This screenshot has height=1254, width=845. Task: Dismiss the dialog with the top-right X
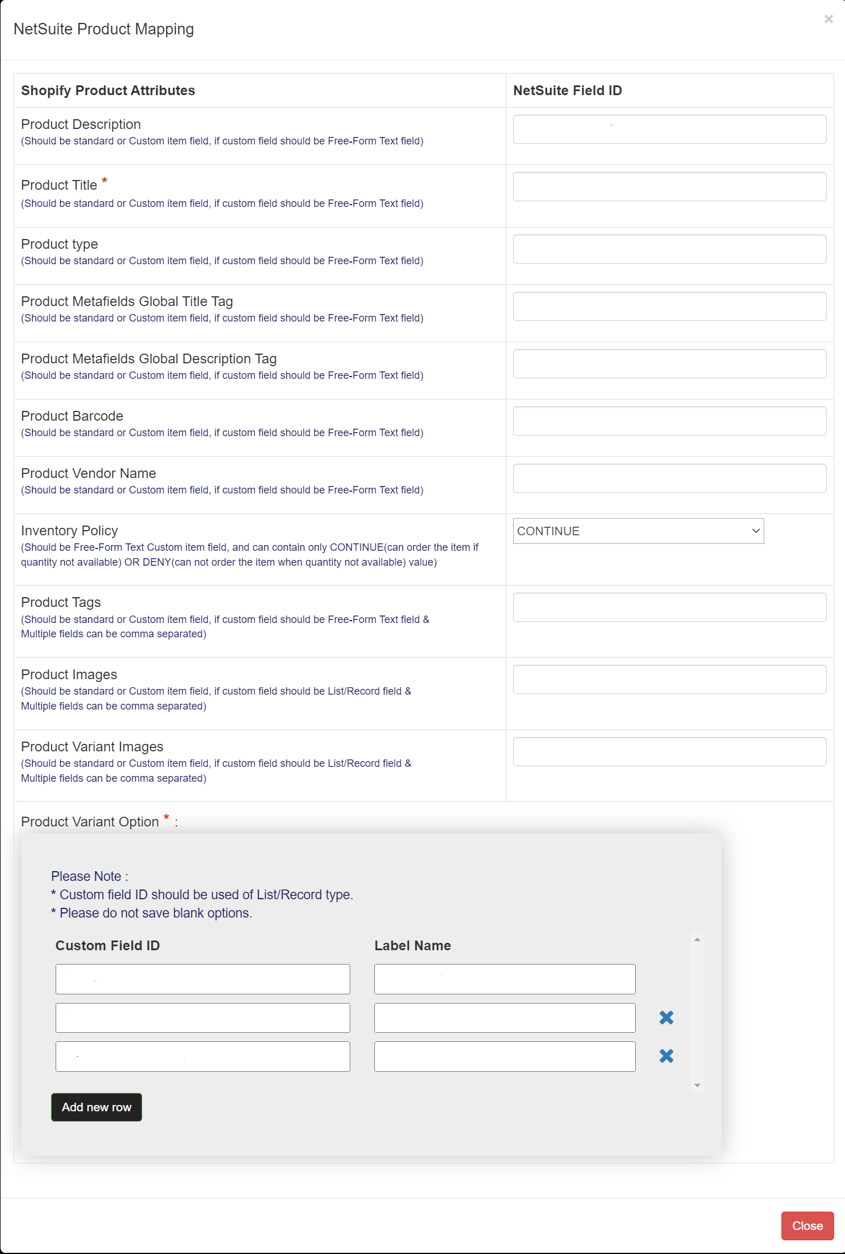(x=828, y=19)
